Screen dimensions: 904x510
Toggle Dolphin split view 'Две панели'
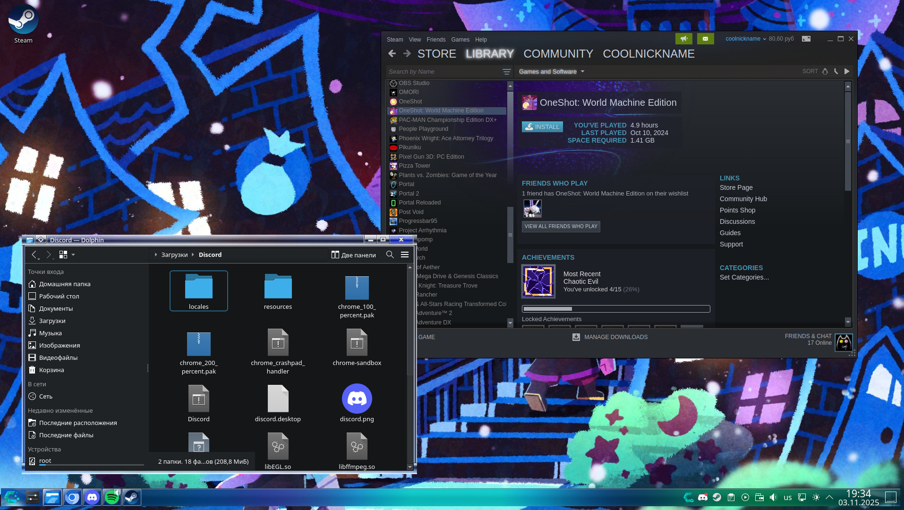point(354,255)
